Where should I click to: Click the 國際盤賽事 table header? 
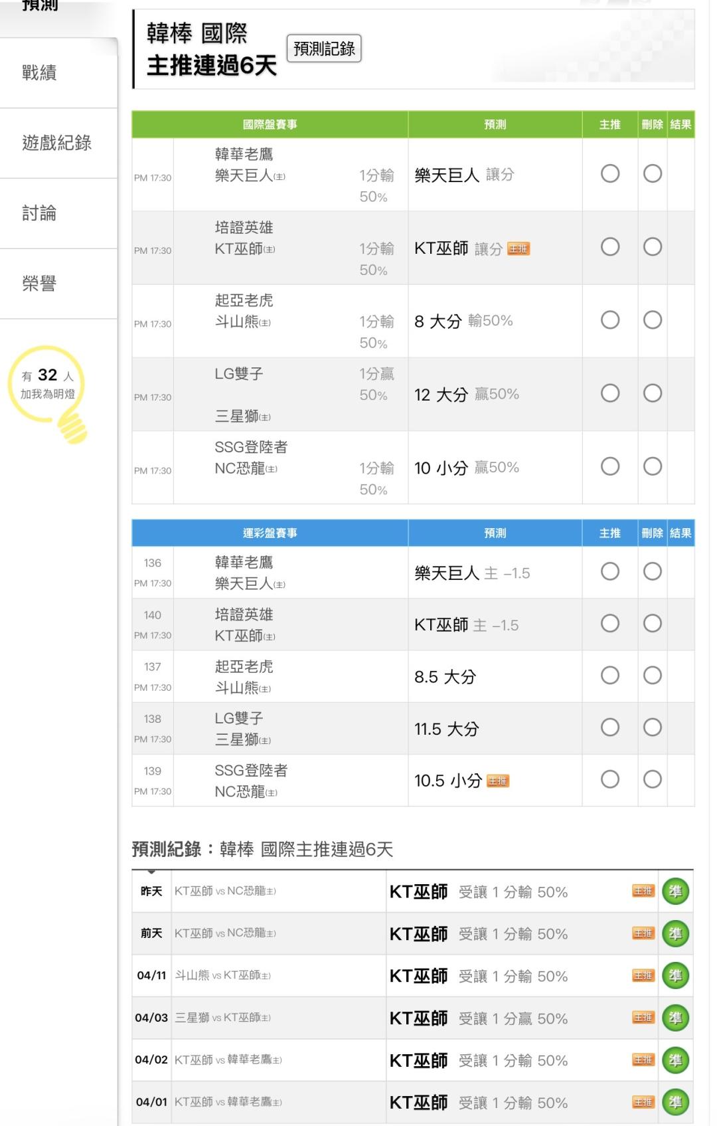pyautogui.click(x=270, y=124)
